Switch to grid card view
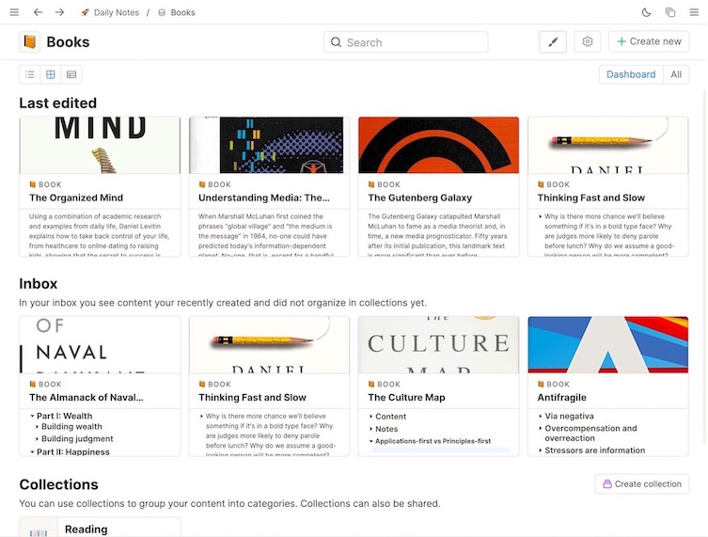 (51, 74)
